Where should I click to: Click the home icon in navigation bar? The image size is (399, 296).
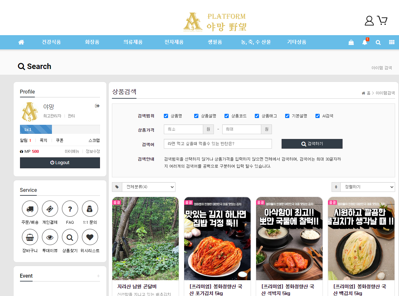(21, 42)
